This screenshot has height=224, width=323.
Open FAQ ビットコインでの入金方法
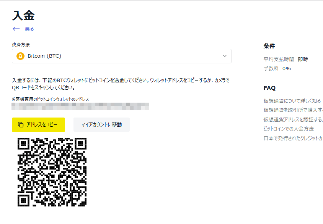pos(289,129)
